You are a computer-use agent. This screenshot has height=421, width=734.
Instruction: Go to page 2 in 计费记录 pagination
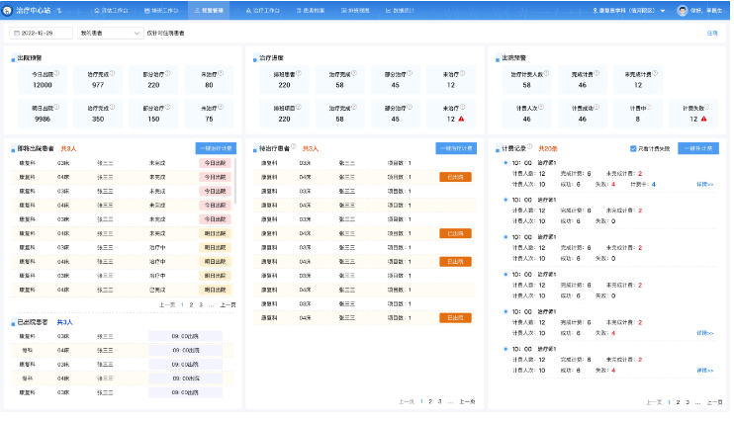tap(678, 402)
